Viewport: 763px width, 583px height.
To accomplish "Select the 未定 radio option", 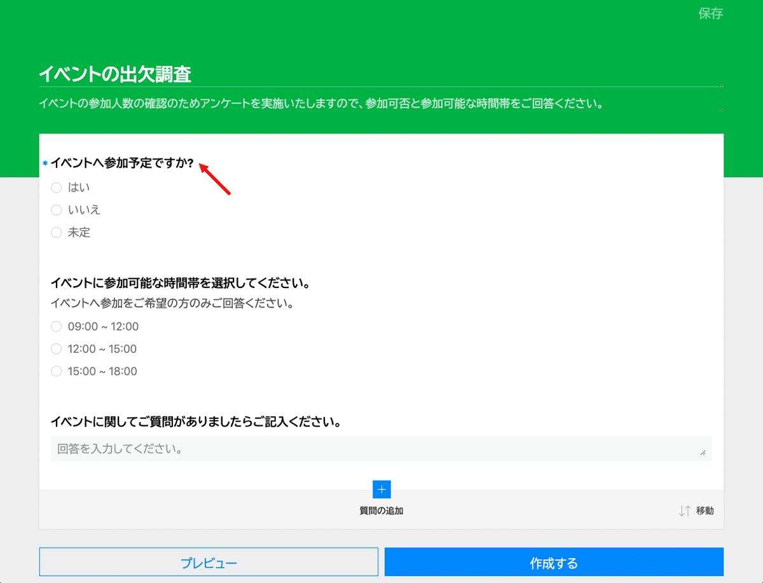I will click(x=56, y=232).
